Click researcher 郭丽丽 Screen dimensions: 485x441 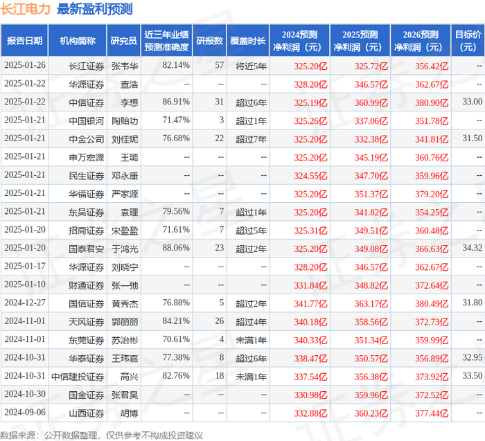[x=125, y=322]
